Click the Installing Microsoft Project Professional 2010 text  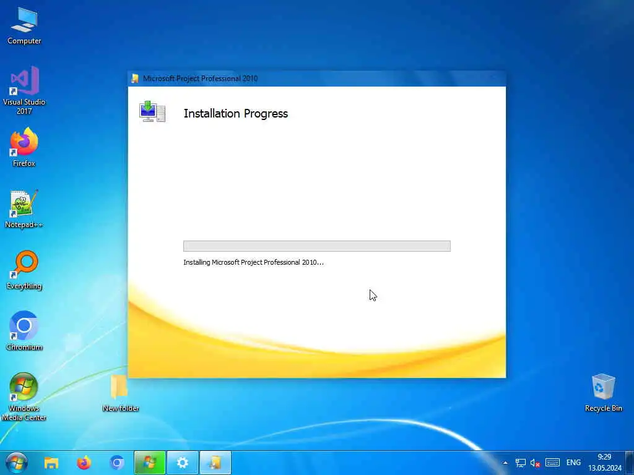click(x=253, y=262)
